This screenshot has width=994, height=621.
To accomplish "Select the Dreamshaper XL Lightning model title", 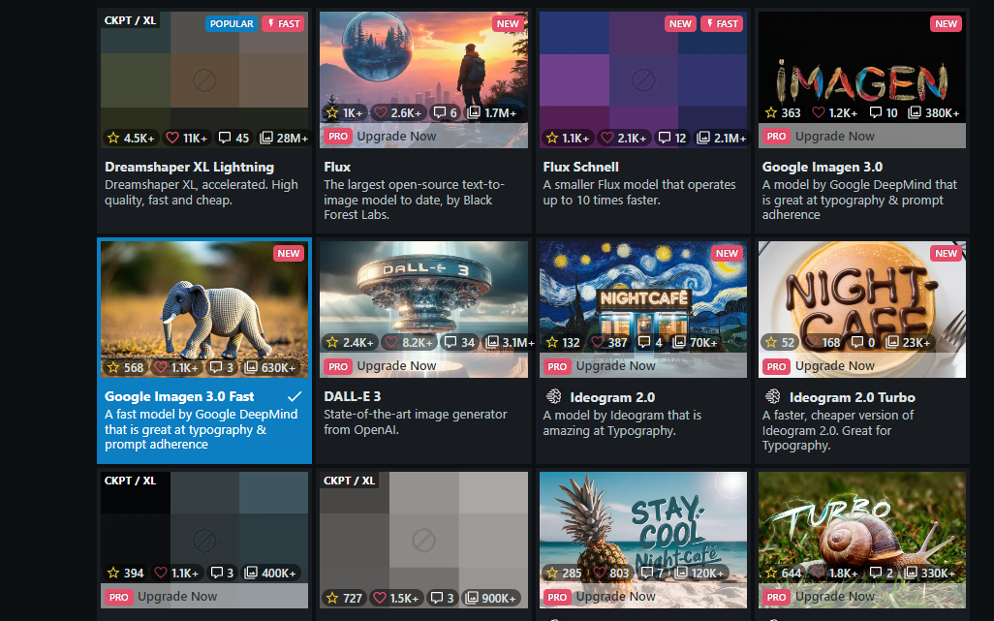I will [190, 167].
